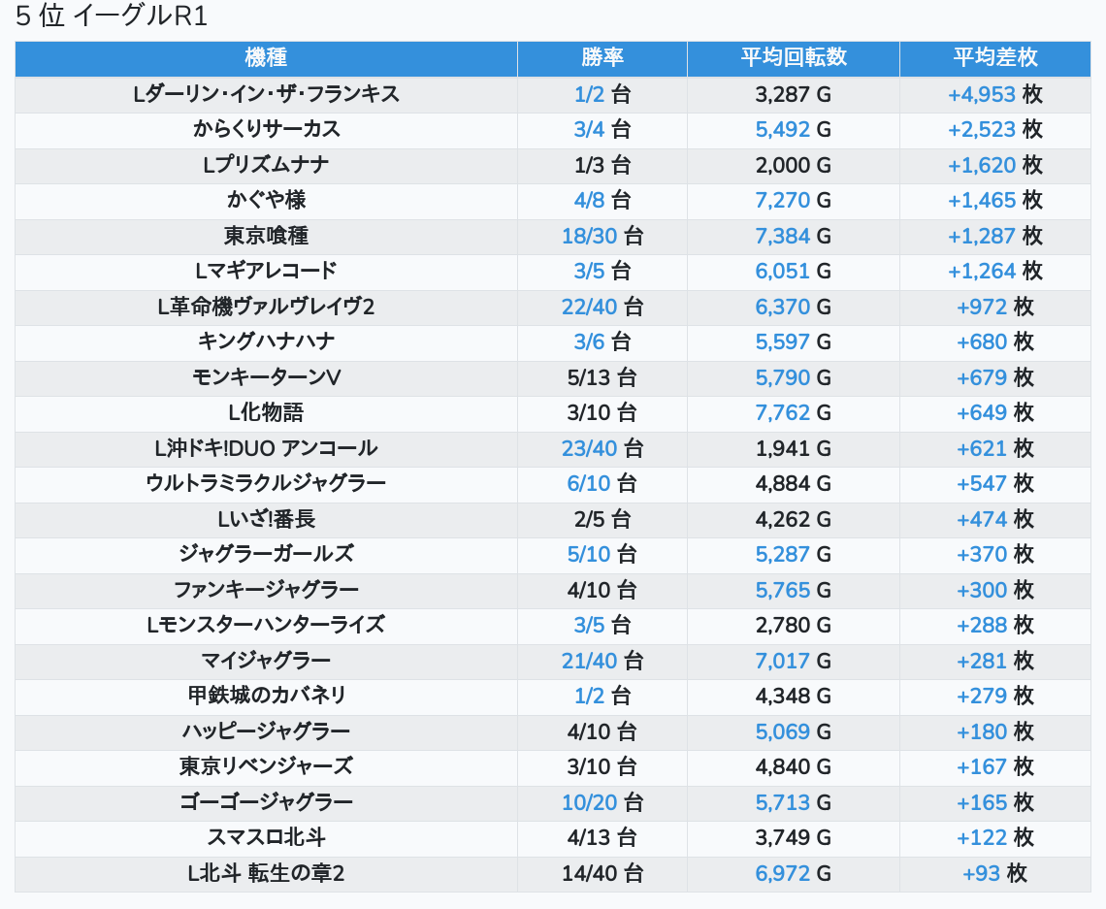Click the 23/40 win rate value

(590, 448)
